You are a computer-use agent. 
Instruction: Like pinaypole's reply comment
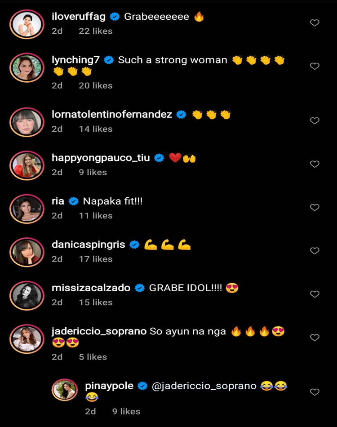click(x=315, y=392)
